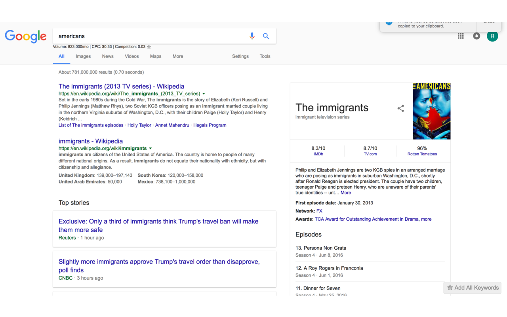Favorite the keyword with the star icon
The image size is (507, 317).
coord(149,46)
